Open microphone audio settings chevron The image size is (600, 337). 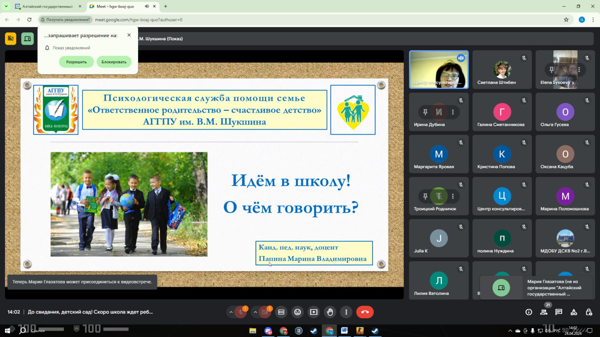[231, 312]
